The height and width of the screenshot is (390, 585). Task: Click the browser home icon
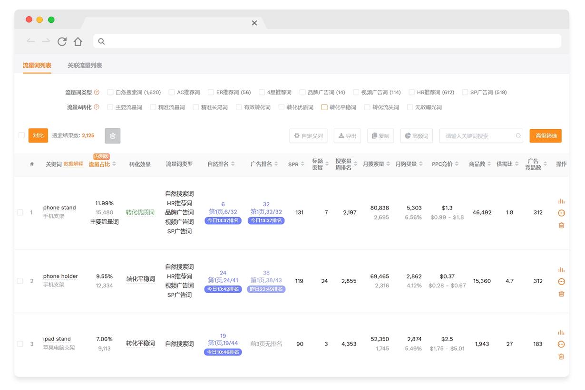click(78, 42)
